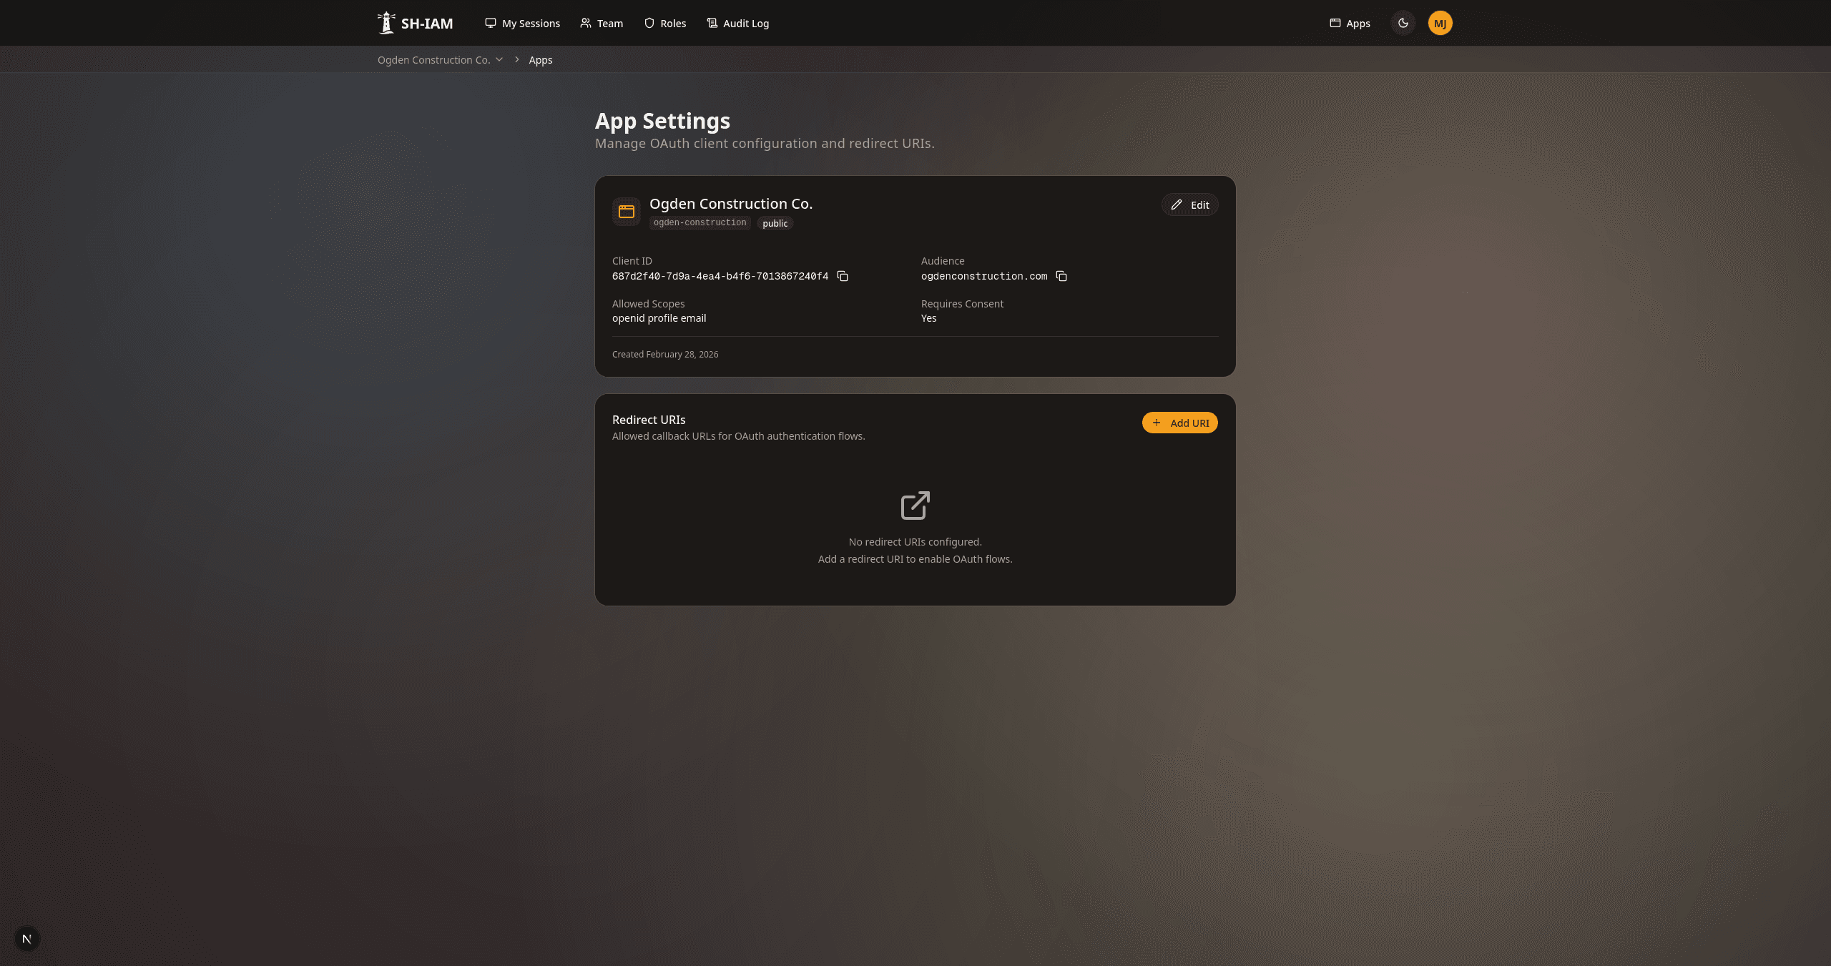Click the app icon beside Ogden Construction Co.

(x=626, y=211)
